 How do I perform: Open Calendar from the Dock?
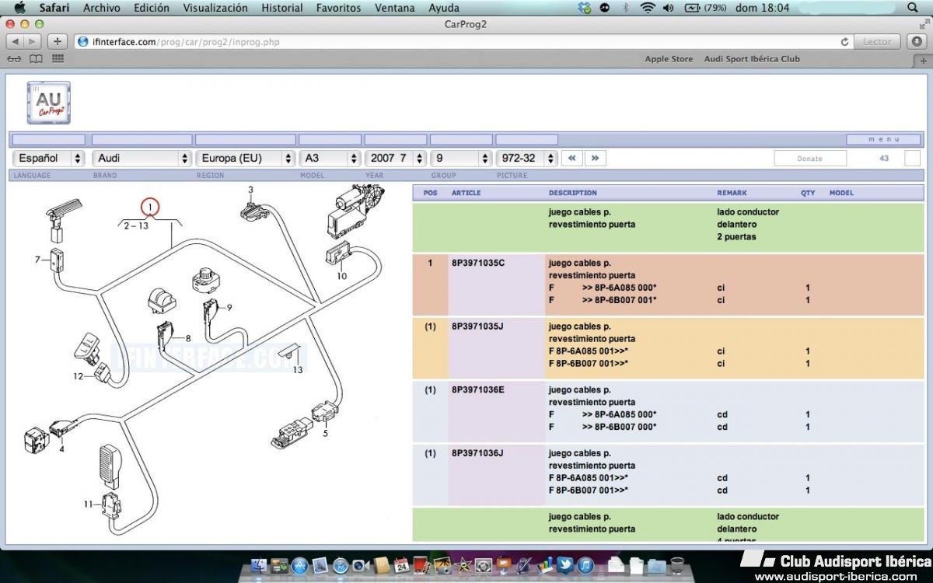(x=401, y=565)
